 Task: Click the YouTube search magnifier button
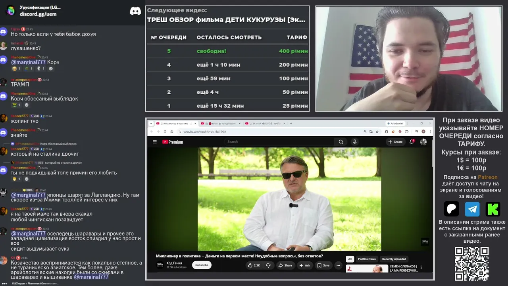(341, 142)
